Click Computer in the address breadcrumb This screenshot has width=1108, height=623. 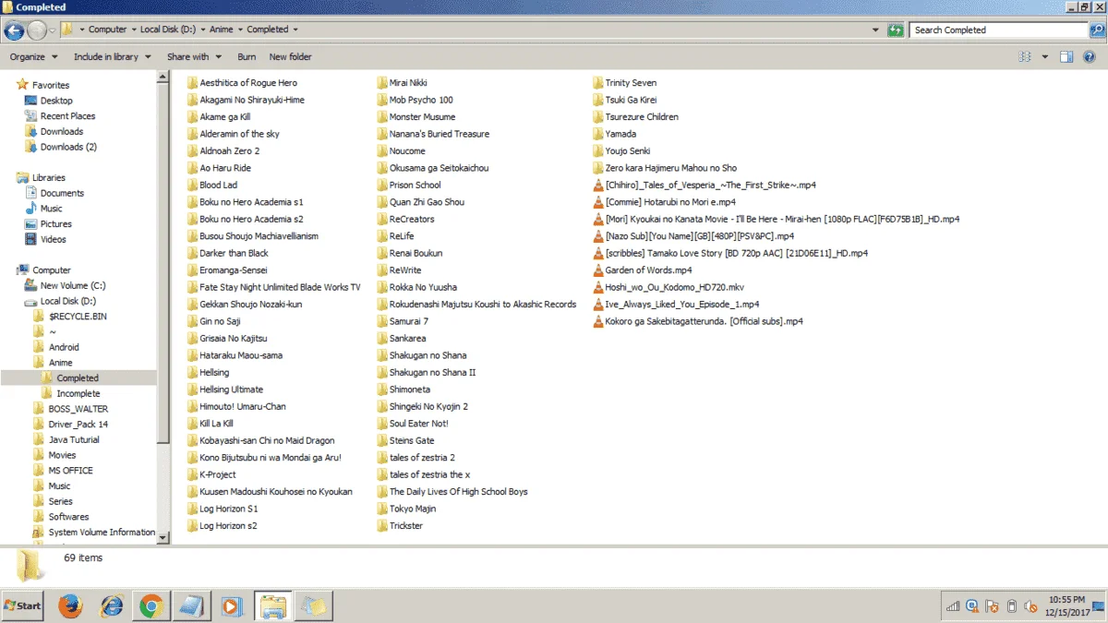point(107,30)
